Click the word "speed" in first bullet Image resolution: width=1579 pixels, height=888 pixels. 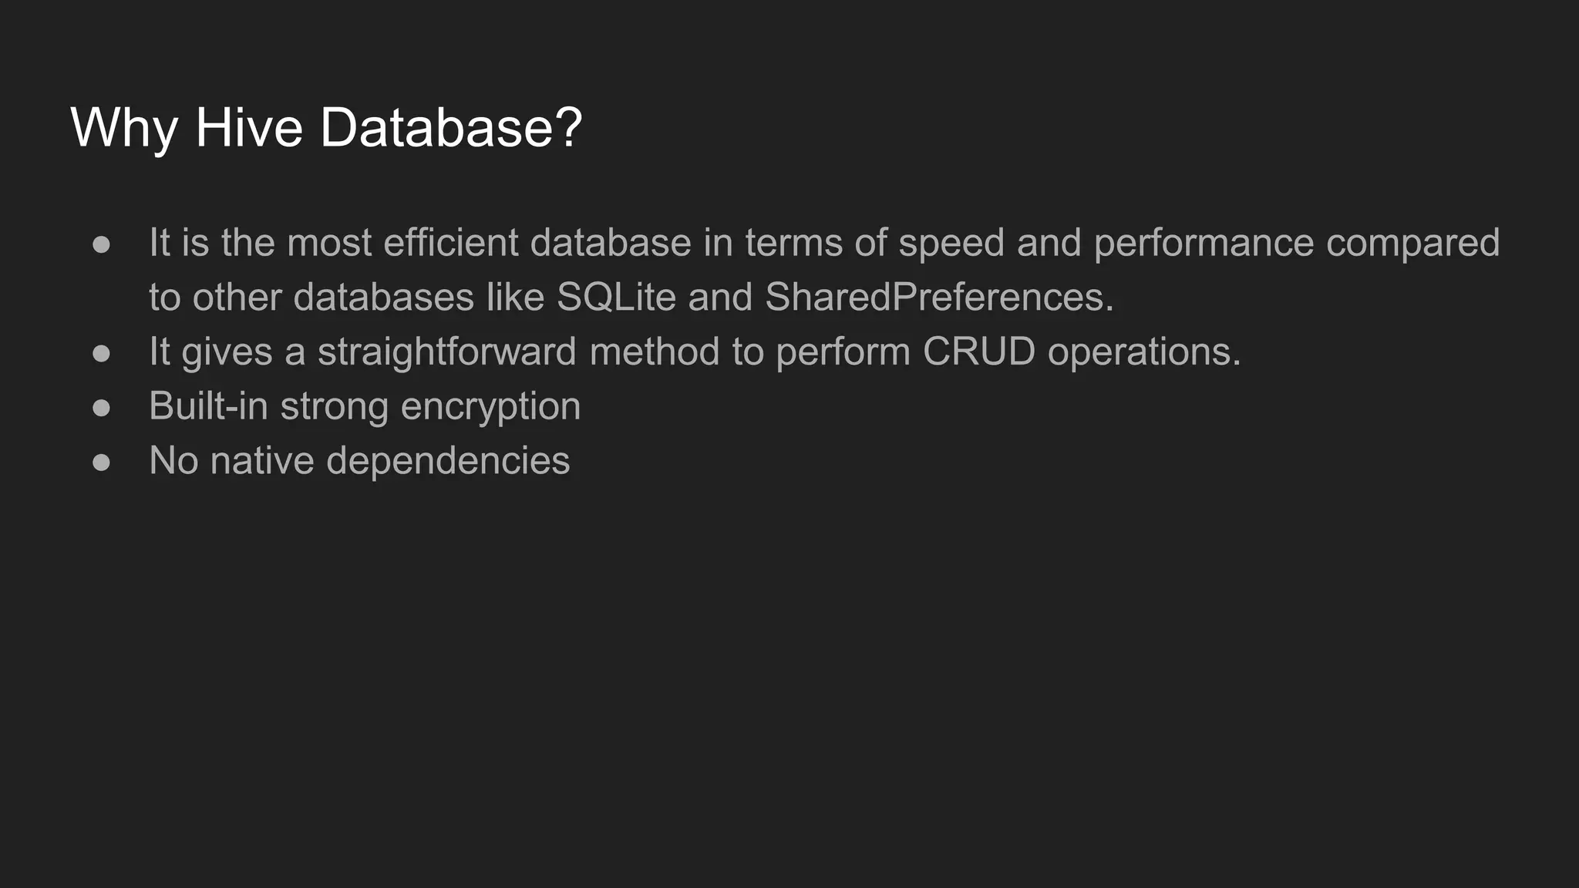pyautogui.click(x=951, y=243)
